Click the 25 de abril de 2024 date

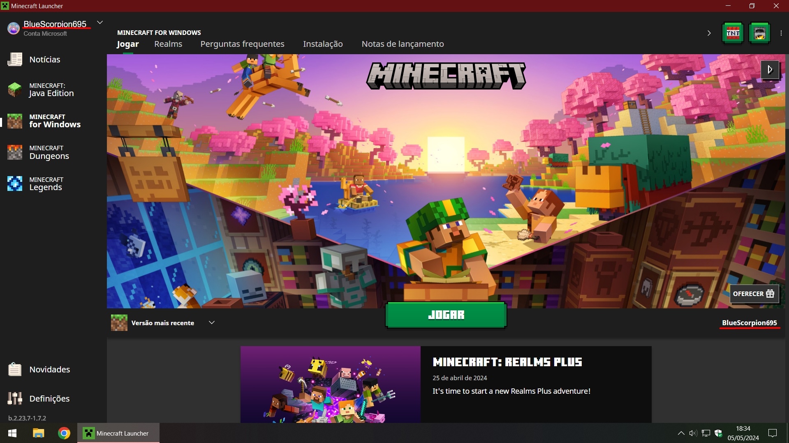460,378
